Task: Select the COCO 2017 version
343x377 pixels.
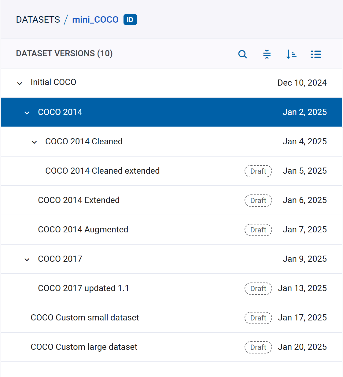Action: pos(60,259)
